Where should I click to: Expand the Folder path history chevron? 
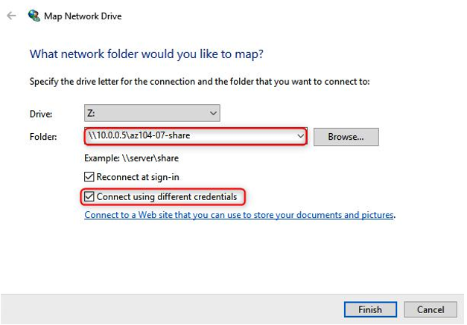coord(300,136)
